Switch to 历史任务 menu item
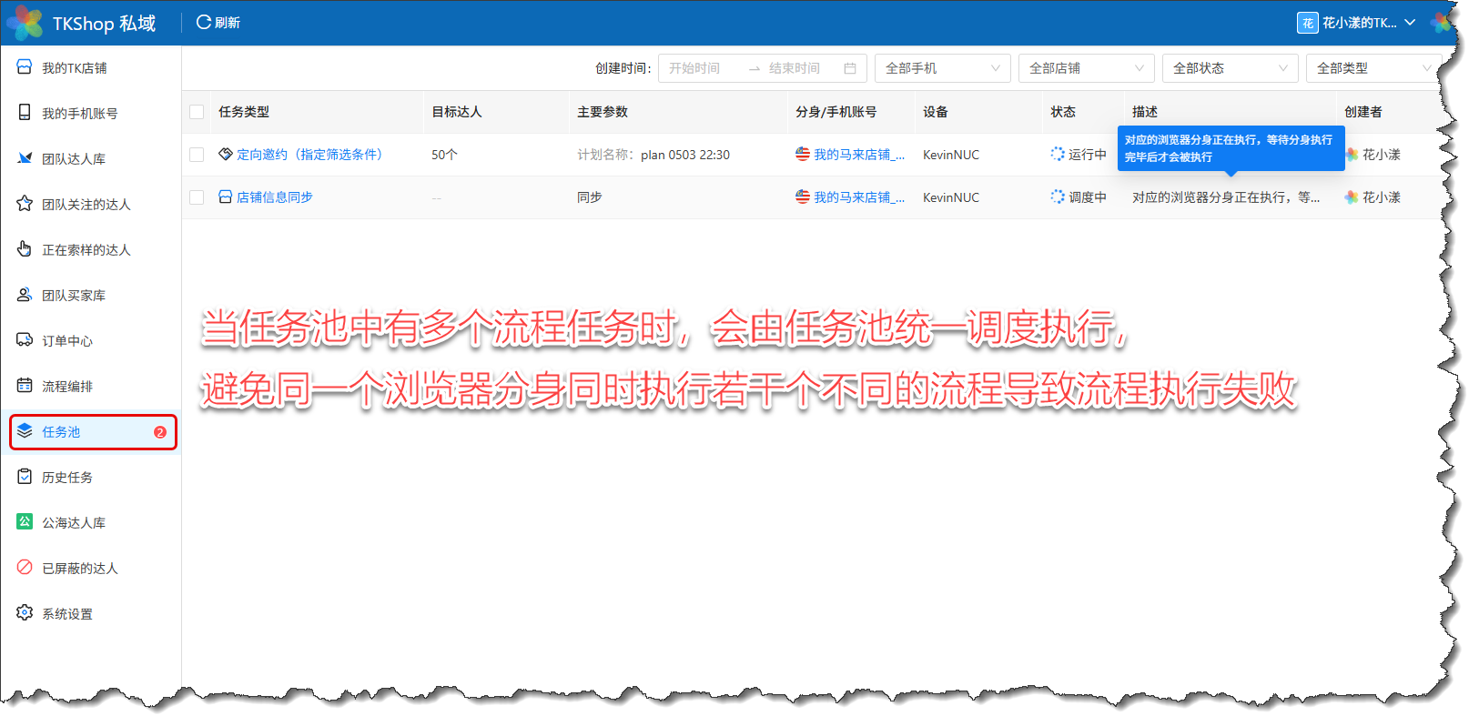 coord(91,478)
